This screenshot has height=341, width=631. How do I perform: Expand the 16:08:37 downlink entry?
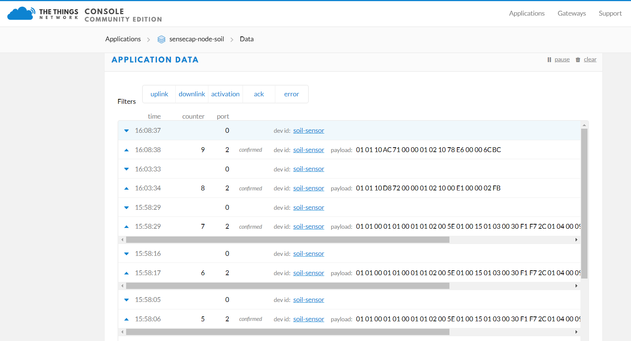pos(126,131)
